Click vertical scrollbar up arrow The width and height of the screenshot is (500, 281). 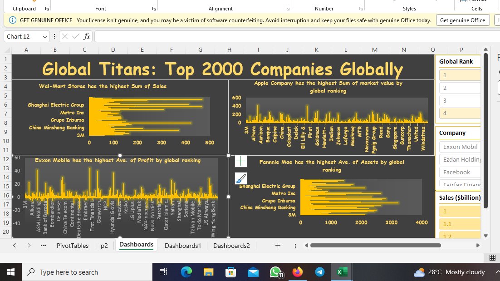485,49
